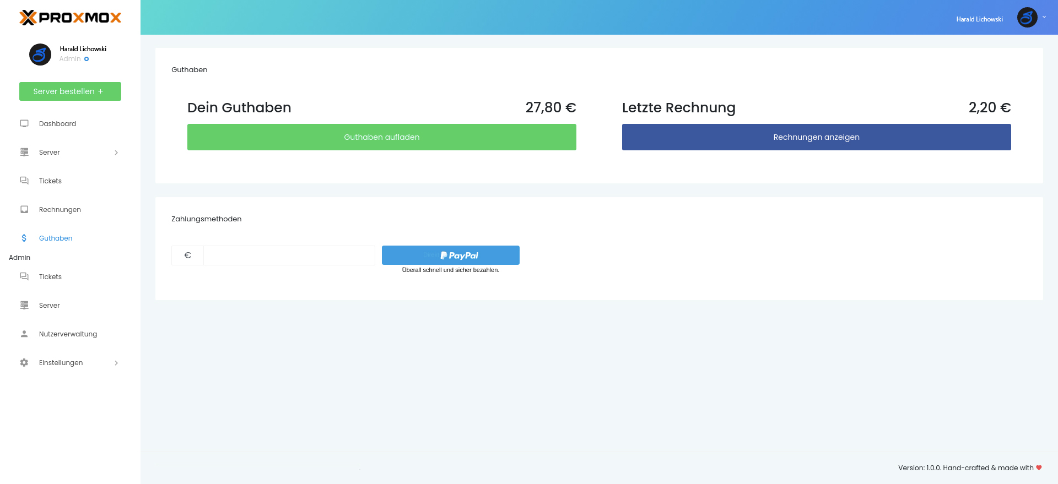Click the Proxmox logo in sidebar
Screen dimensions: 1058x484
(x=70, y=18)
